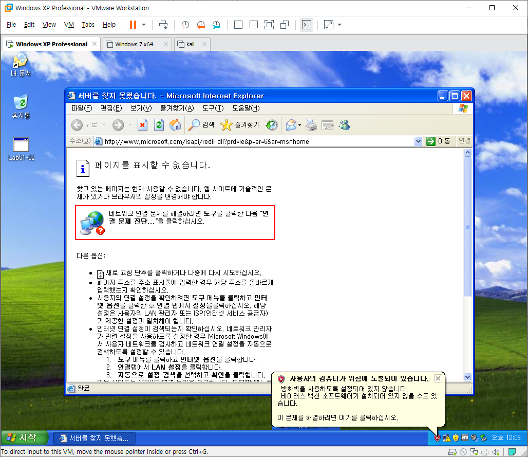Go to the IE home page icon
The image size is (528, 457).
(x=175, y=125)
